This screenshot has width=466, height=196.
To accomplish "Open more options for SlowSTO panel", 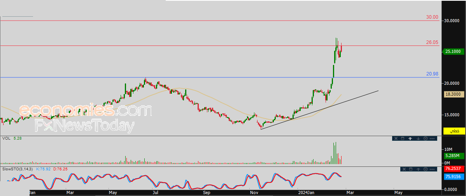I will pos(432,169).
